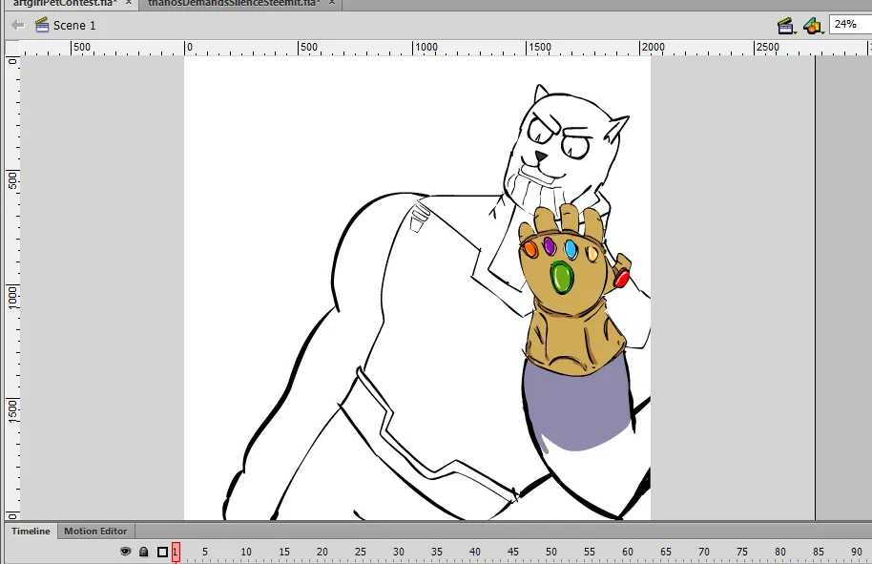Select the orange gem on the gauntlet knuckles
Viewport: 872px width, 564px height.
tap(530, 249)
